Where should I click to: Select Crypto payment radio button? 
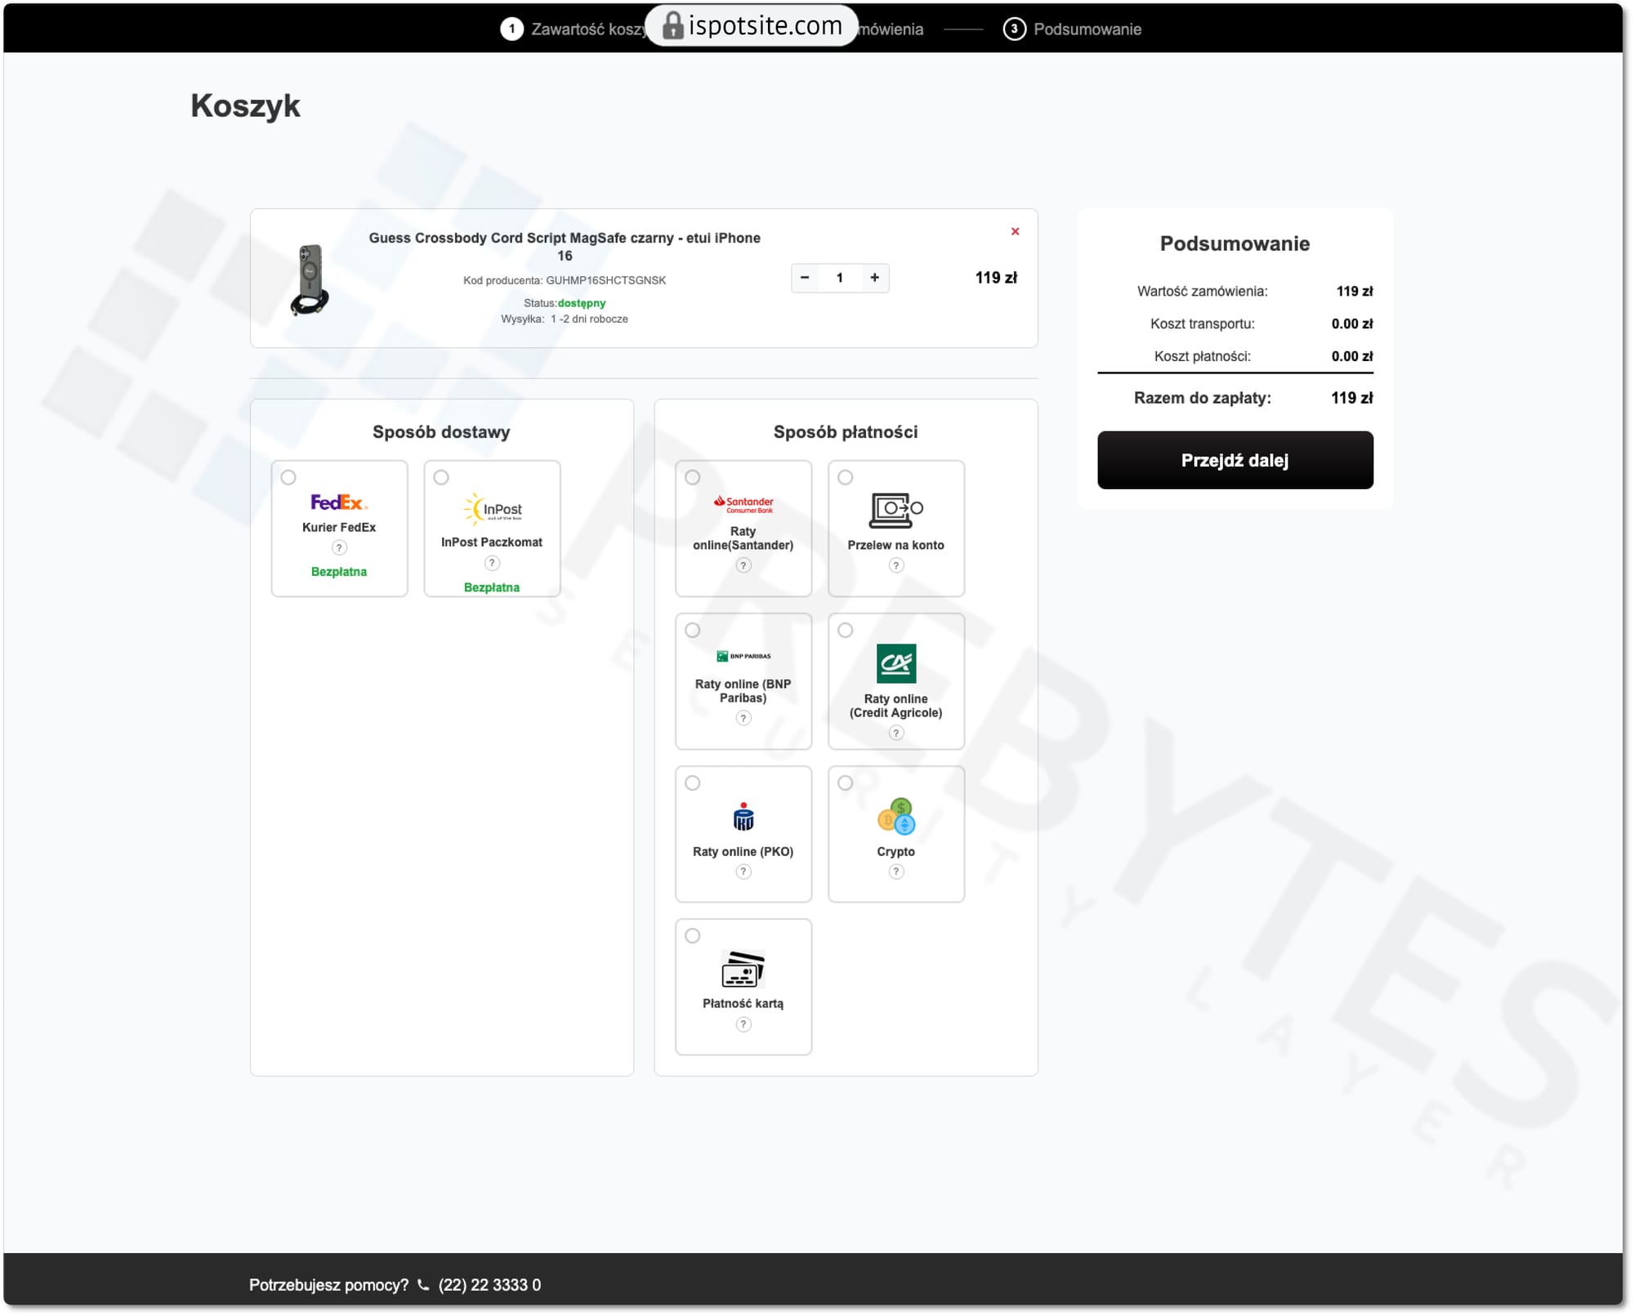tap(846, 783)
